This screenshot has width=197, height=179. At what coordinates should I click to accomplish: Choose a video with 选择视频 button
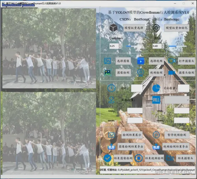[156, 61]
